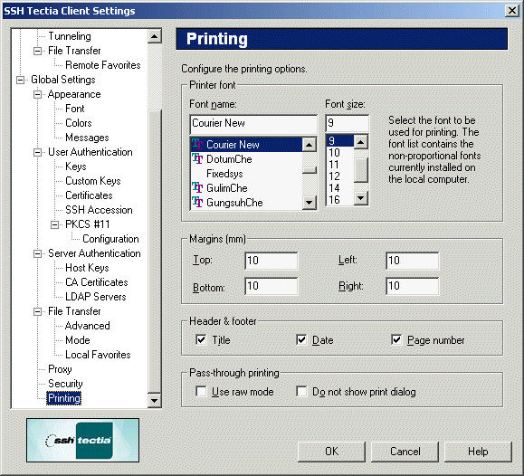Open the Advanced file transfer page
Image resolution: width=524 pixels, height=476 pixels.
tap(87, 326)
